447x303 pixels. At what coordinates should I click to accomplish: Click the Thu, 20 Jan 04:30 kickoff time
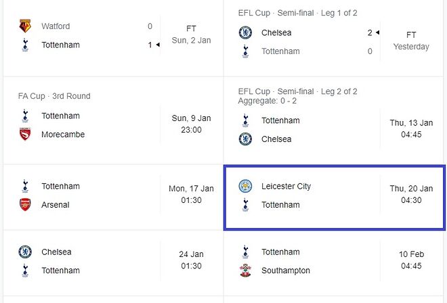[411, 195]
